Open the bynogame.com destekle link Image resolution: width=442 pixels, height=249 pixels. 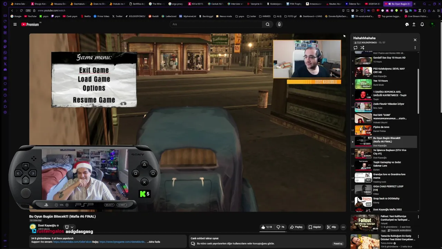(122, 242)
